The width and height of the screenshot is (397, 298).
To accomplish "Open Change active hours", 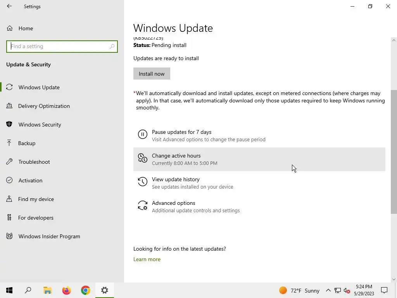I will [x=259, y=159].
